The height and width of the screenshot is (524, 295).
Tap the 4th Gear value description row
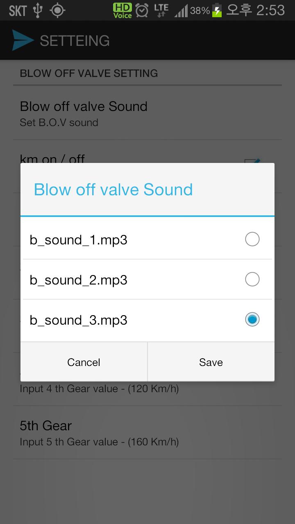[x=99, y=389]
